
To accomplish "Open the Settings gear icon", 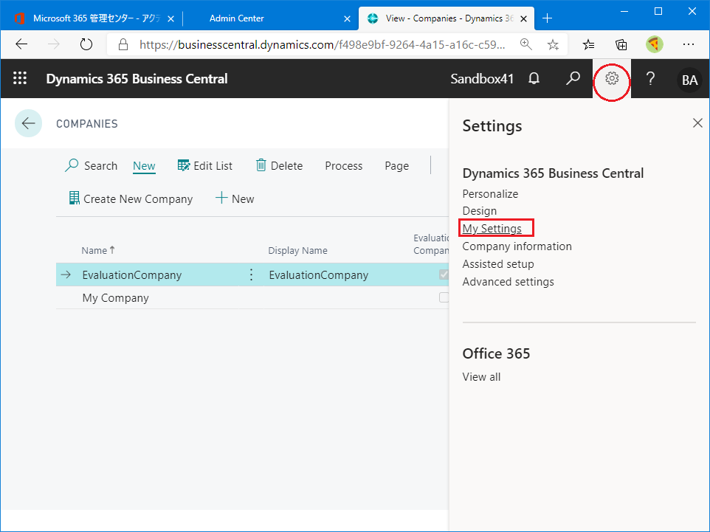I will [x=612, y=78].
